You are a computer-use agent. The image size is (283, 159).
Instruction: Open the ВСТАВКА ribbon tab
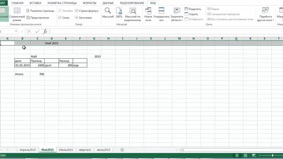[35, 3]
